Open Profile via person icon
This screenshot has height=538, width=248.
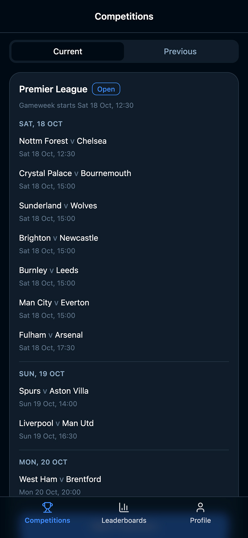[x=200, y=507]
